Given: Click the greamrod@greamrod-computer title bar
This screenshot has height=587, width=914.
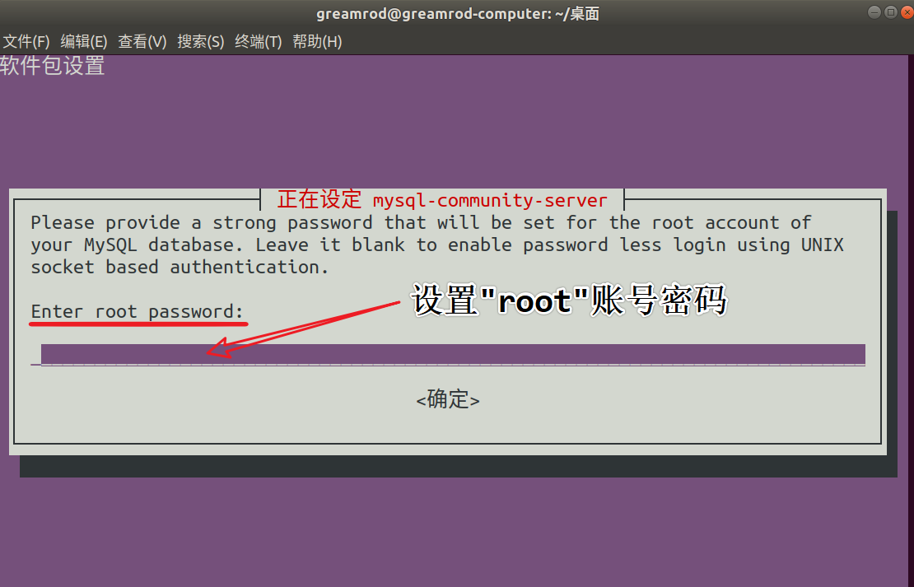Looking at the screenshot, I should (x=458, y=13).
